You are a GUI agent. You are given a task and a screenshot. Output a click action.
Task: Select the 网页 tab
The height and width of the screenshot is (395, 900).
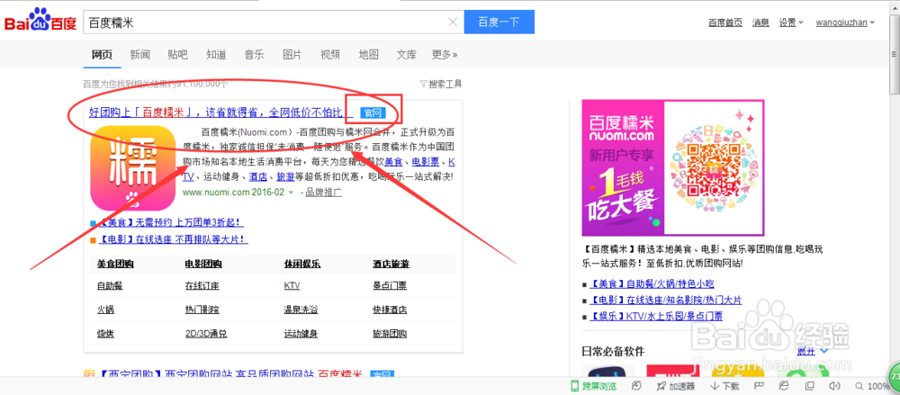click(103, 55)
